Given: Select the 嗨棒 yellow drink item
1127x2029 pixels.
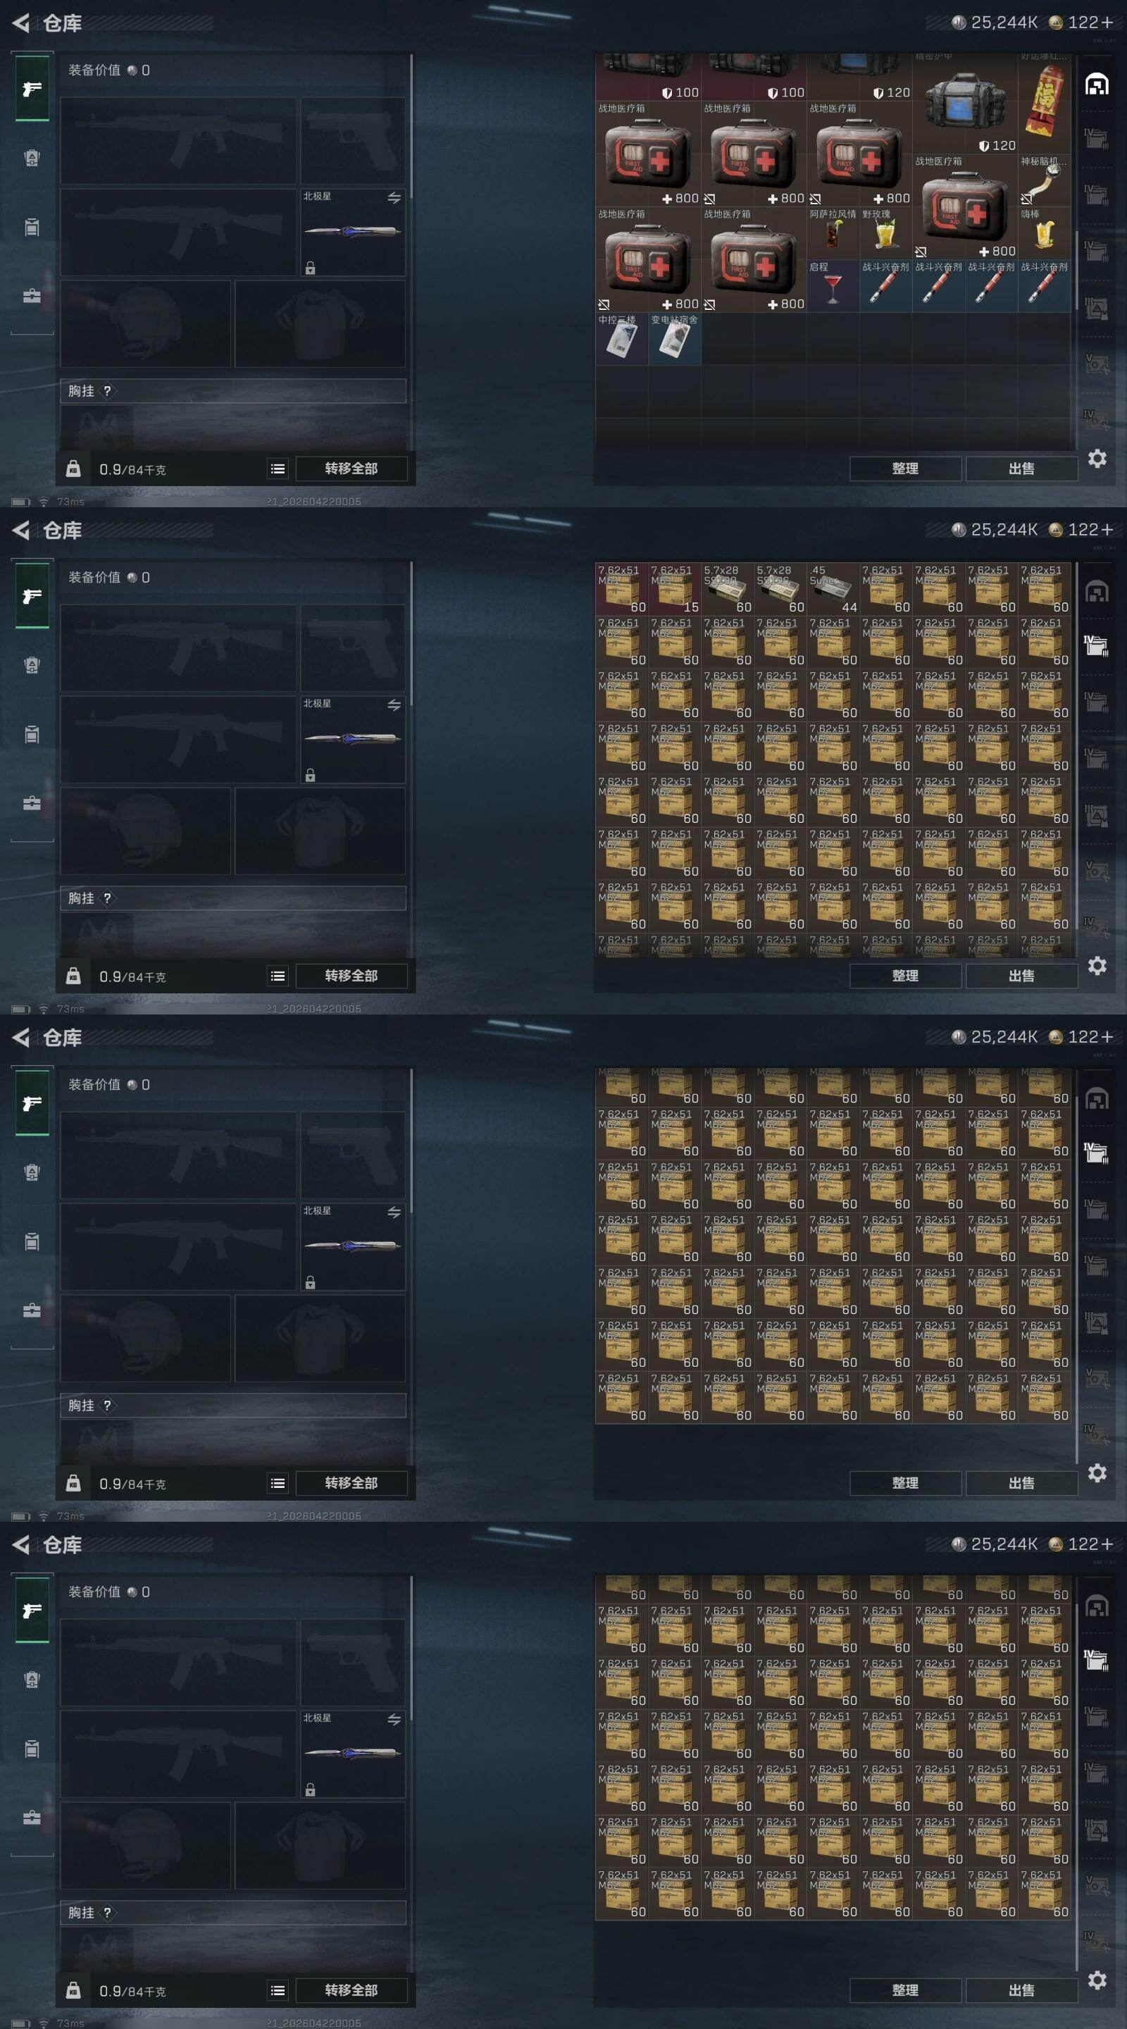Looking at the screenshot, I should (1045, 233).
